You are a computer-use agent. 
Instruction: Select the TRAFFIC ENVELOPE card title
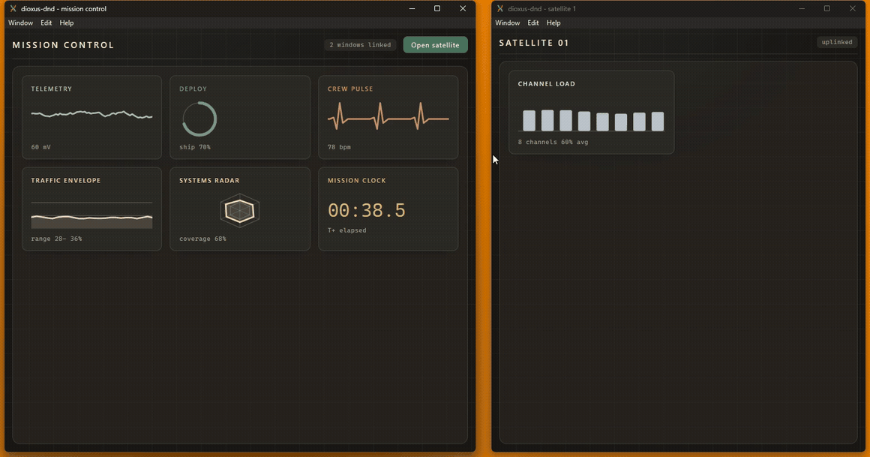point(66,180)
